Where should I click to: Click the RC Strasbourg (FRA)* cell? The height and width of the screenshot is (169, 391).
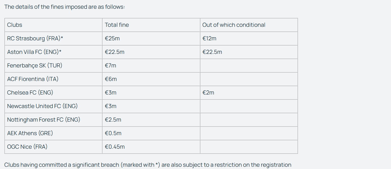(53, 38)
